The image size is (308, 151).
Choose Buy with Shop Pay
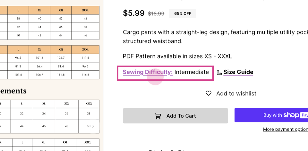point(271,115)
